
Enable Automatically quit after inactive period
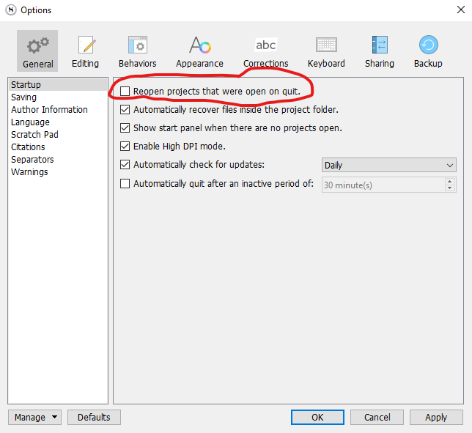pyautogui.click(x=125, y=184)
